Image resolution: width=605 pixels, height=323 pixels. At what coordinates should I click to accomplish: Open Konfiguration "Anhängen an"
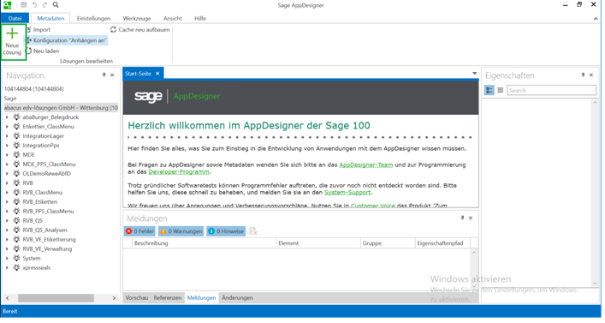point(66,40)
